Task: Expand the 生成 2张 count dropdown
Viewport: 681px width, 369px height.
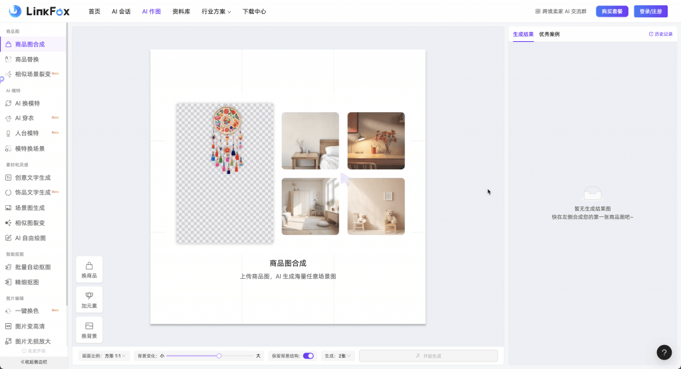Action: (339, 356)
